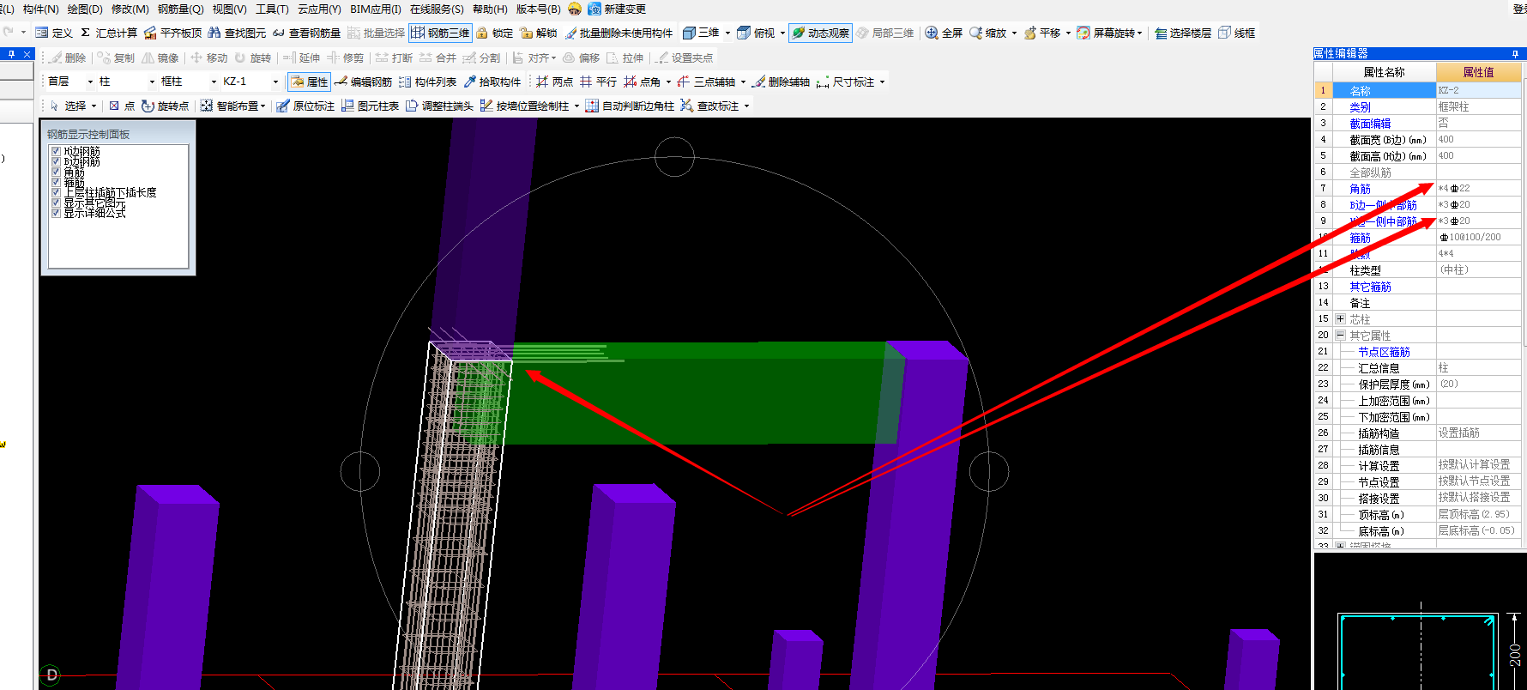The width and height of the screenshot is (1527, 690).
Task: Toggle the H边钢筋 checkbox
Action: pos(56,151)
